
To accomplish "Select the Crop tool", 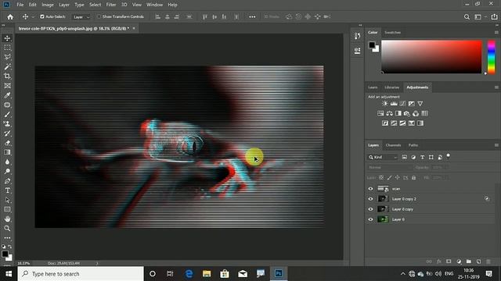I will pyautogui.click(x=7, y=76).
